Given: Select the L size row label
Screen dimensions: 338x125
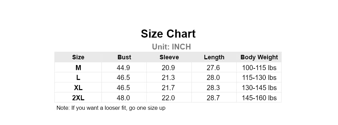Looking at the screenshot, I should [78, 78].
